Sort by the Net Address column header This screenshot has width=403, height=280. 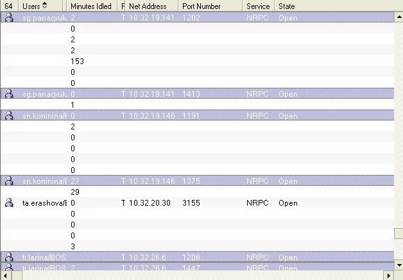point(148,6)
